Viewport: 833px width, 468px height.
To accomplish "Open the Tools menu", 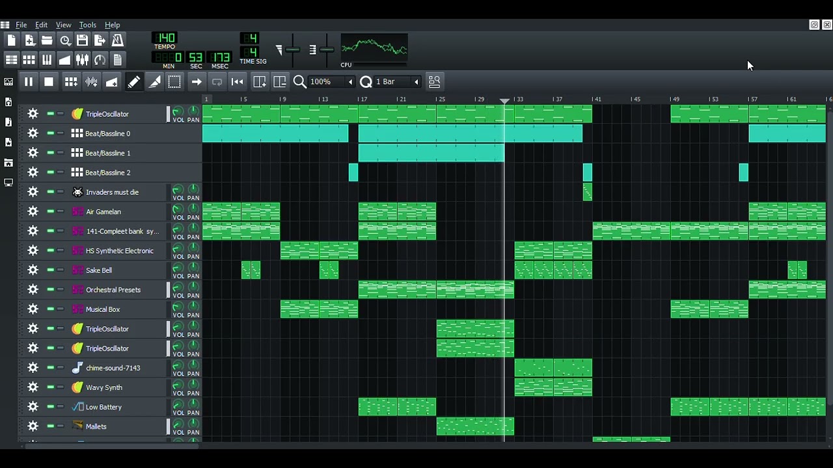I will point(88,25).
